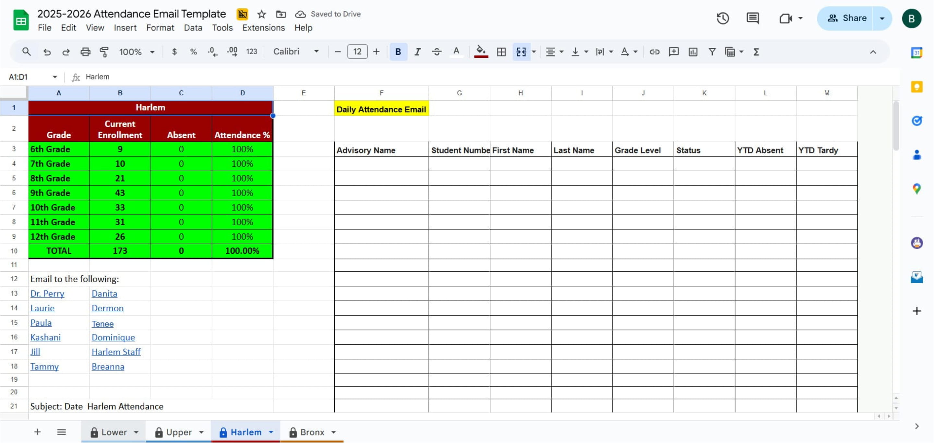Open the zoom level dropdown

(137, 52)
